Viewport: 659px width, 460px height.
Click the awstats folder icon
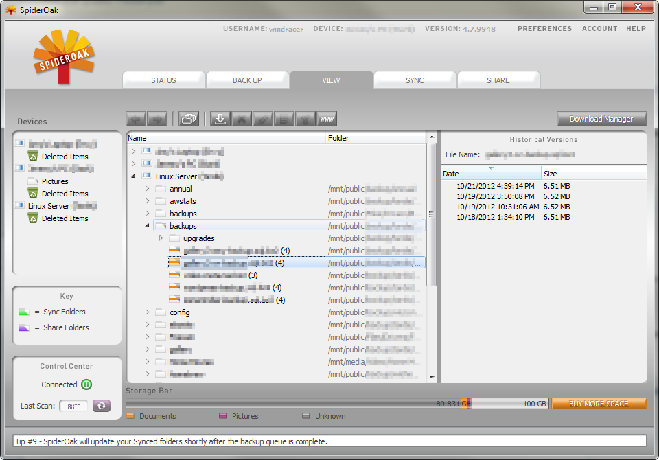(x=161, y=201)
